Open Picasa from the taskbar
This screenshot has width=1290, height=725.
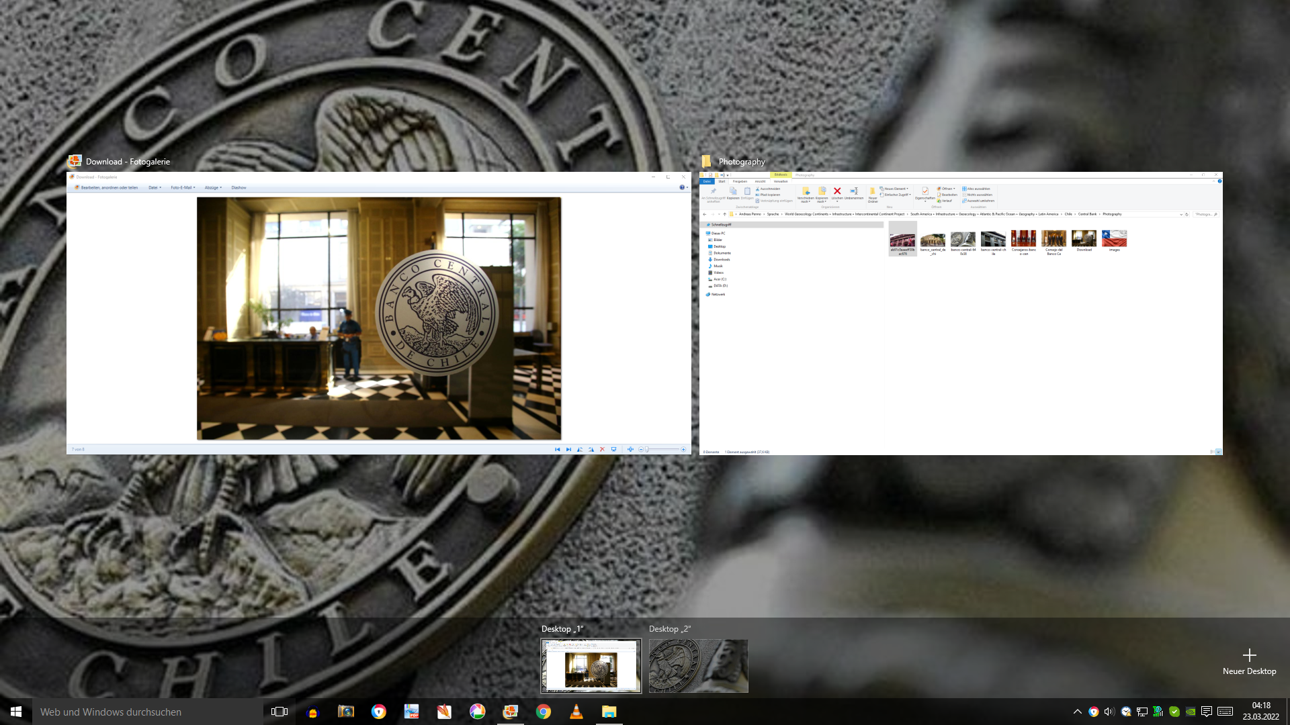point(477,712)
